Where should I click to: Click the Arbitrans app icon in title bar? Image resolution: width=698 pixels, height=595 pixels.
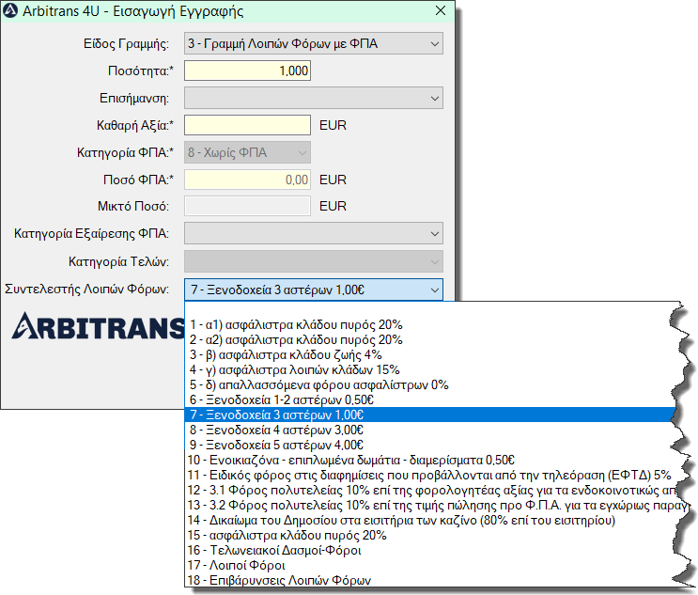click(x=10, y=10)
